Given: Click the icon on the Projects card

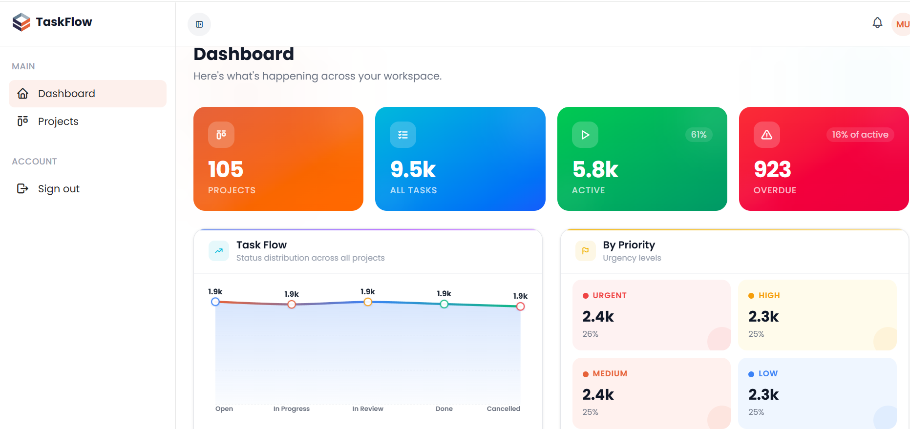Looking at the screenshot, I should [221, 135].
